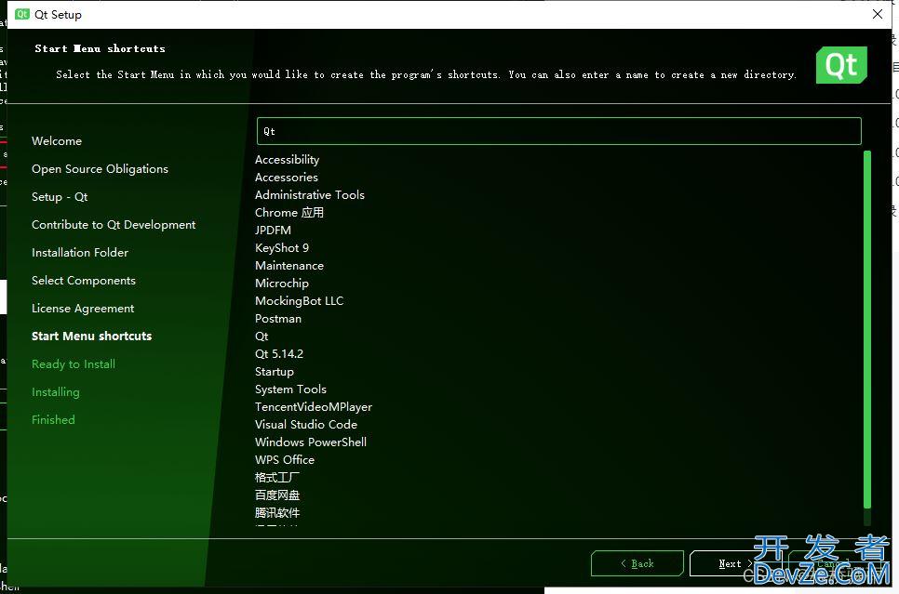Image resolution: width=899 pixels, height=594 pixels.
Task: Click the Open Source Obligations step
Action: [100, 169]
